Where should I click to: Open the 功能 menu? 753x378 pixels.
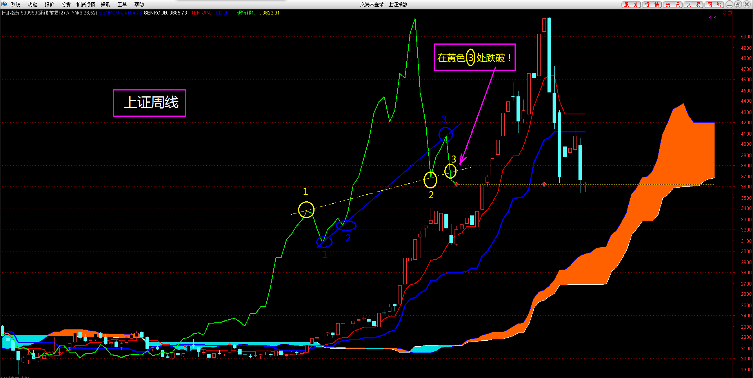click(33, 4)
